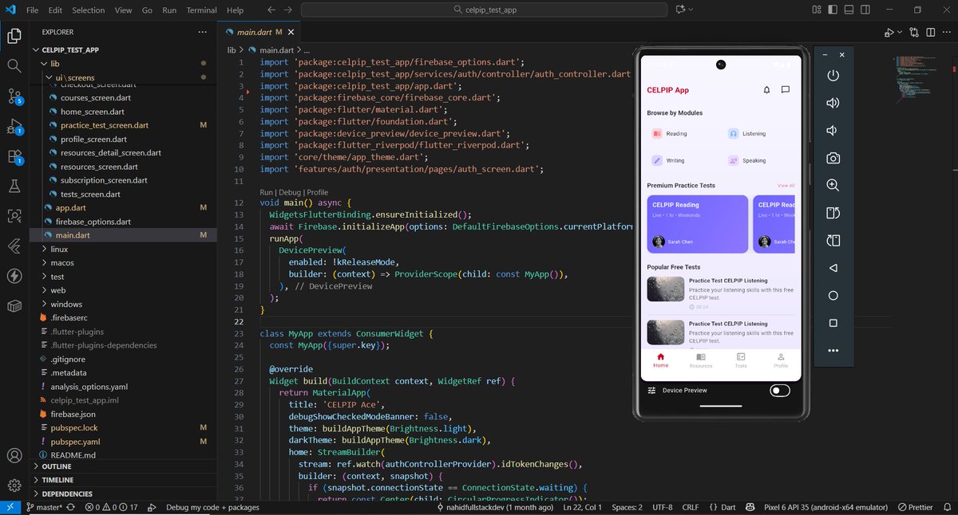Click the remote window indicator in status bar
The image size is (958, 515).
click(x=10, y=507)
